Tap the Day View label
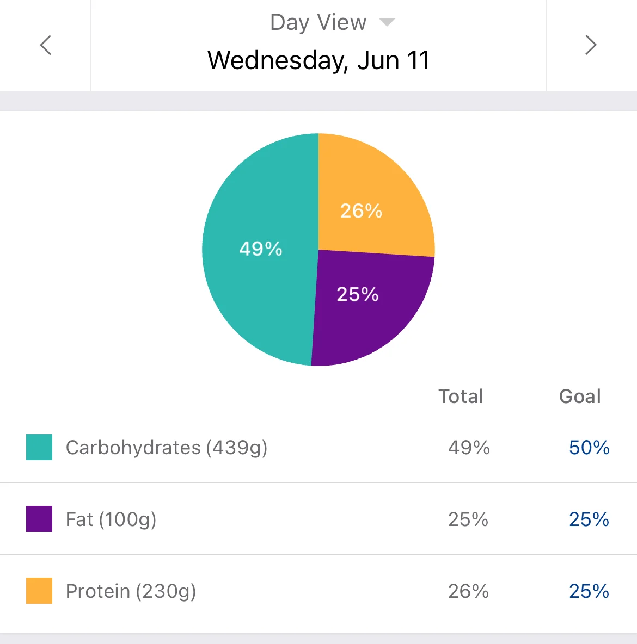 coord(318,22)
